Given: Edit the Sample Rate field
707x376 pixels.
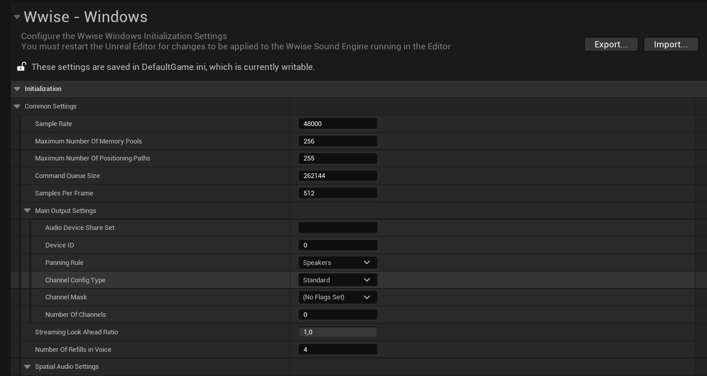Looking at the screenshot, I should pyautogui.click(x=338, y=123).
